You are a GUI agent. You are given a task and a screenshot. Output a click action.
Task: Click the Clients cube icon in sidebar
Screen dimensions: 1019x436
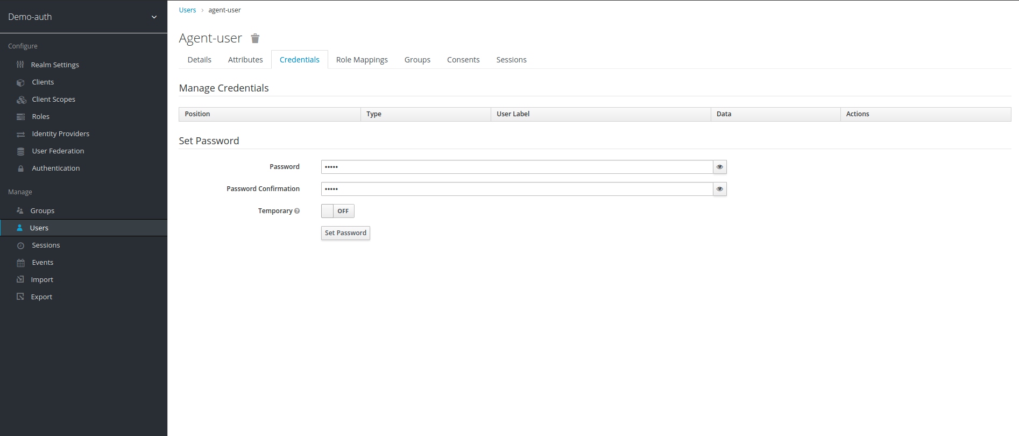point(20,82)
